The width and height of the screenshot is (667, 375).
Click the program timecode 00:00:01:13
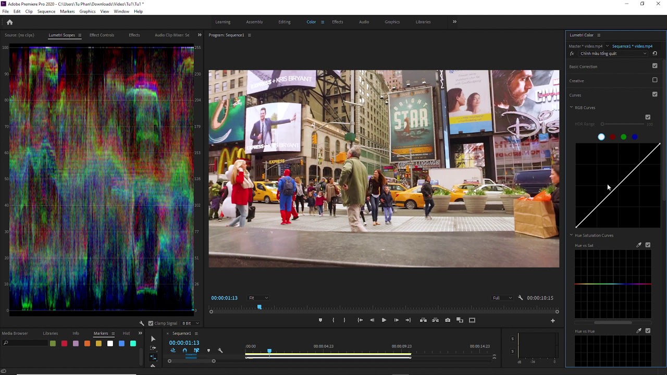(224, 298)
